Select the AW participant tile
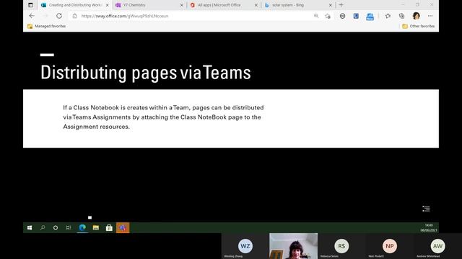 click(x=438, y=246)
